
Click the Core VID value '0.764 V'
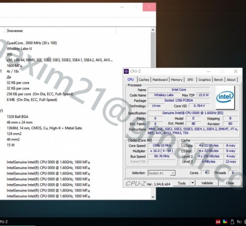coord(199,106)
